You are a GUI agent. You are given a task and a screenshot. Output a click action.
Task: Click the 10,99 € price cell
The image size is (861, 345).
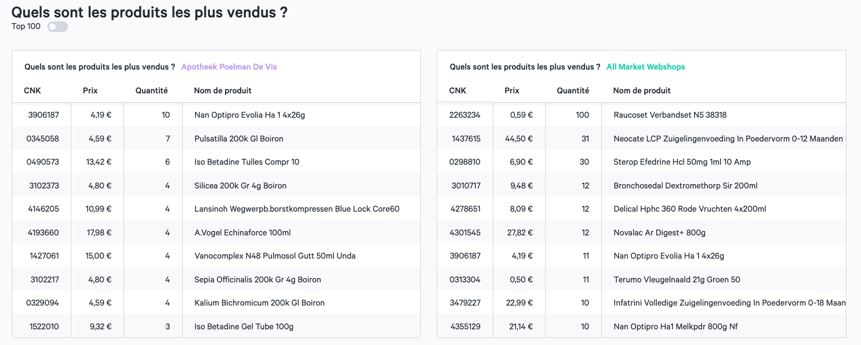tap(99, 209)
